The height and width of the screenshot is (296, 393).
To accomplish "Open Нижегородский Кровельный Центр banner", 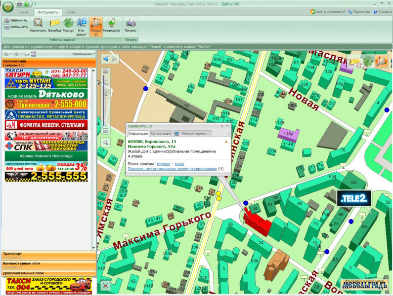I will (46, 114).
